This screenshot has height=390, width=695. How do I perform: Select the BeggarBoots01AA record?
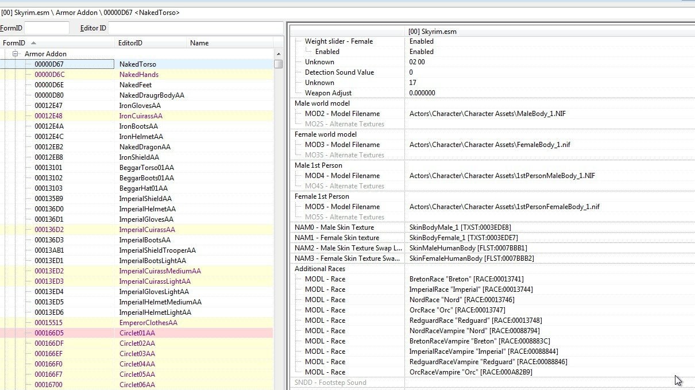[x=137, y=178]
